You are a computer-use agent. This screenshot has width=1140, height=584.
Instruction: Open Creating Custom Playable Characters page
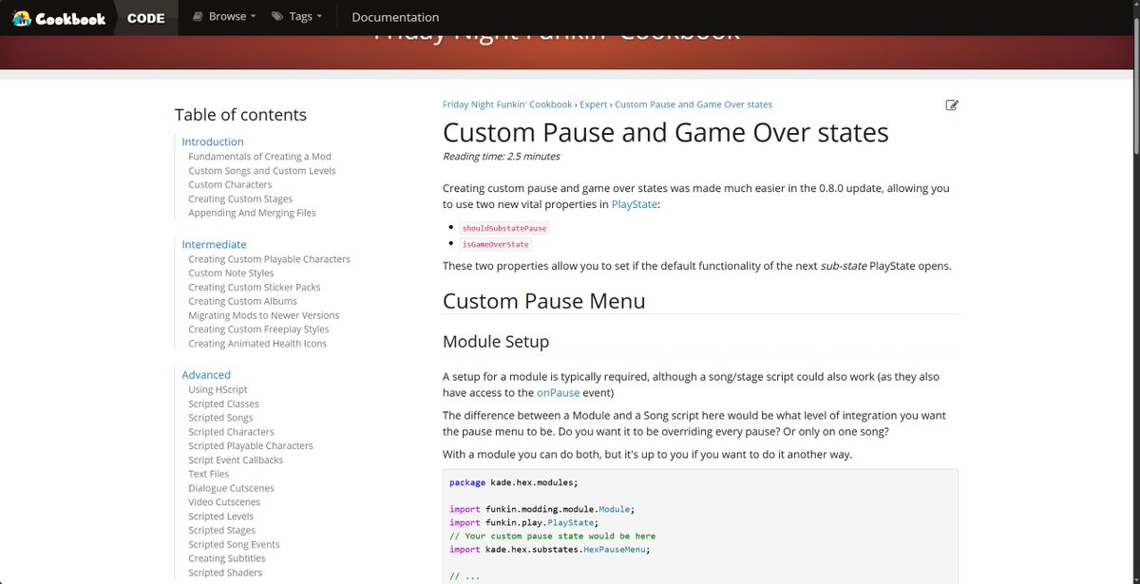[269, 259]
